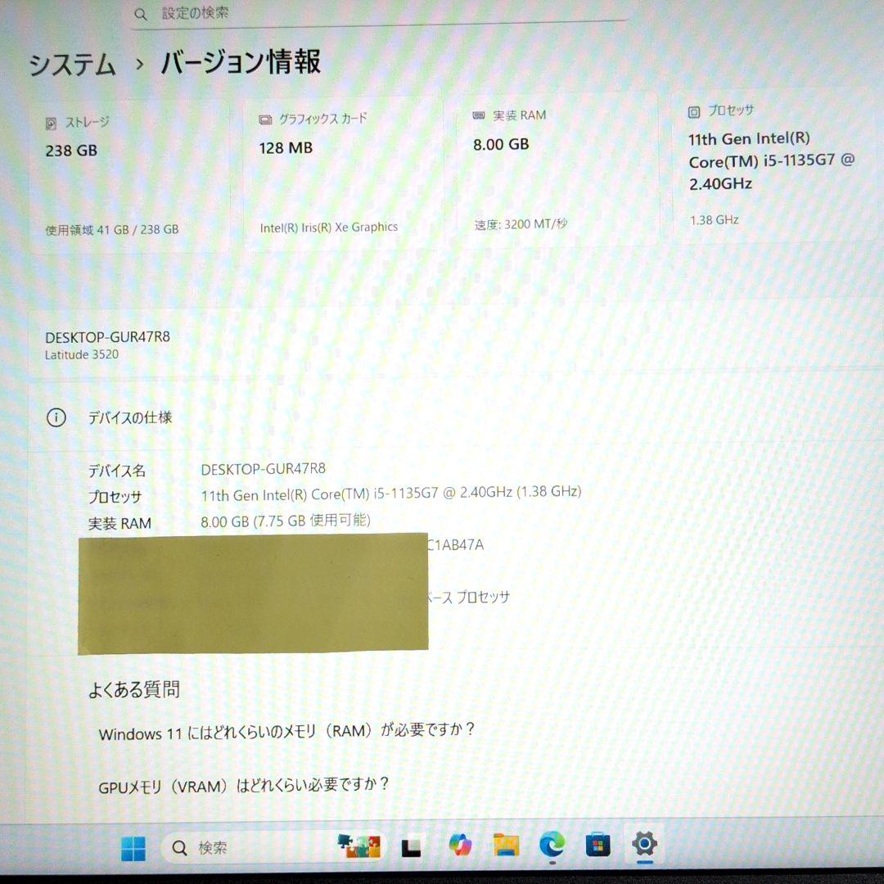
Task: Navigate to システム via the breadcrumb
Action: pyautogui.click(x=72, y=62)
